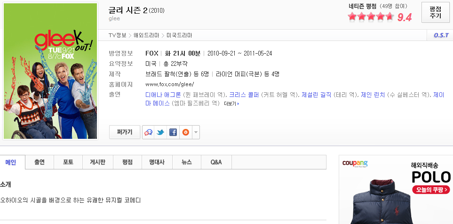Switch to the 출연 tab
The width and height of the screenshot is (453, 224).
pyautogui.click(x=40, y=162)
